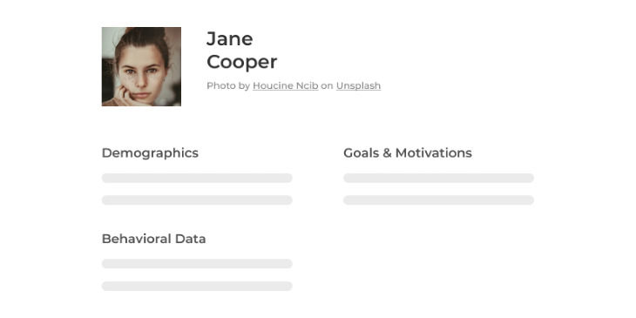Click first placeholder line under Goals & Motivations
The height and width of the screenshot is (318, 636).
coord(438,178)
